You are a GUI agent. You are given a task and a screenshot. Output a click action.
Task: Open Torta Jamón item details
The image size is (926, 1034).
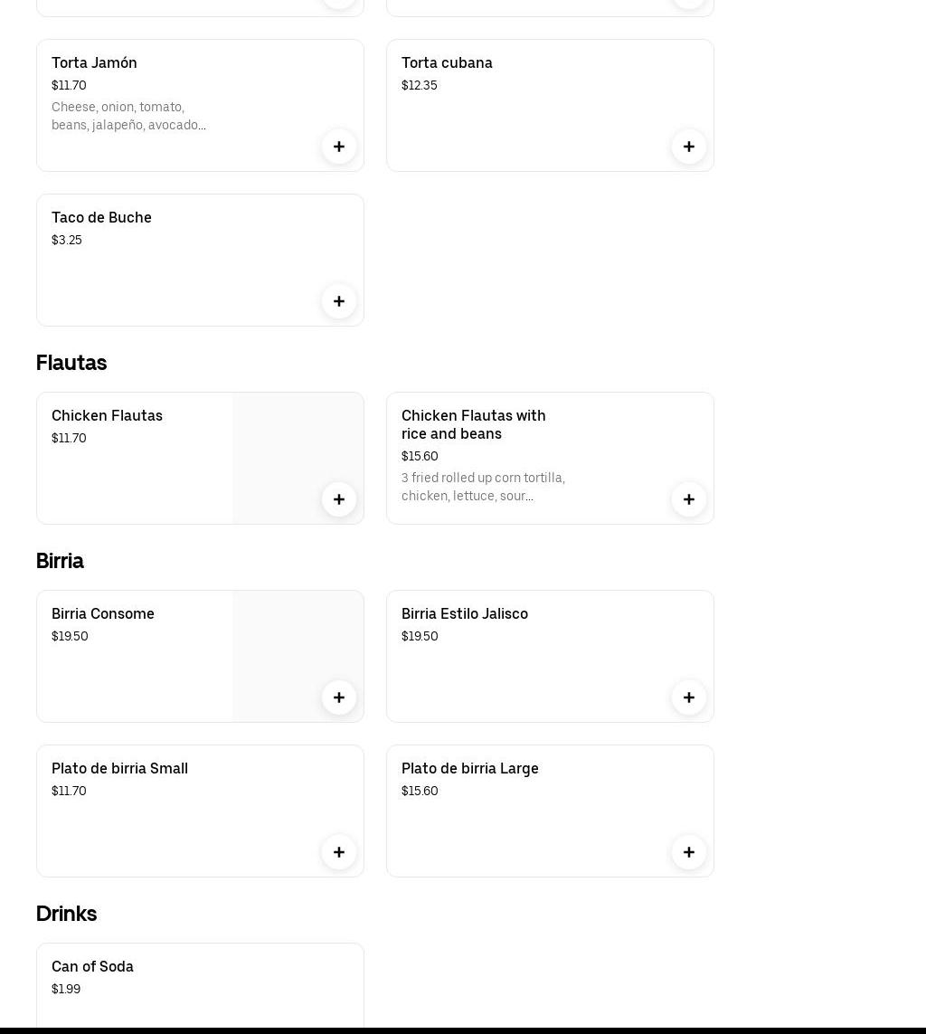tap(94, 62)
